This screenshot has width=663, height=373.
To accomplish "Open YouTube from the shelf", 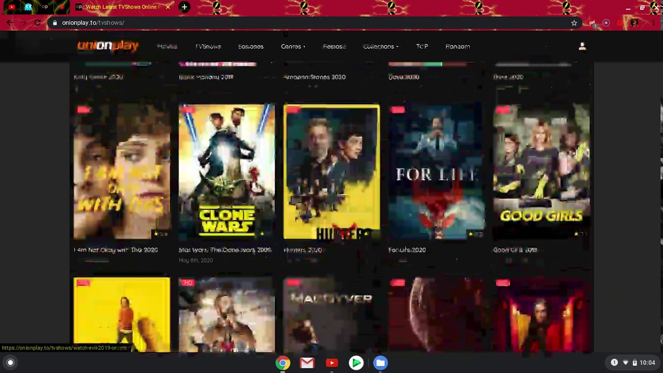I will coord(331,363).
